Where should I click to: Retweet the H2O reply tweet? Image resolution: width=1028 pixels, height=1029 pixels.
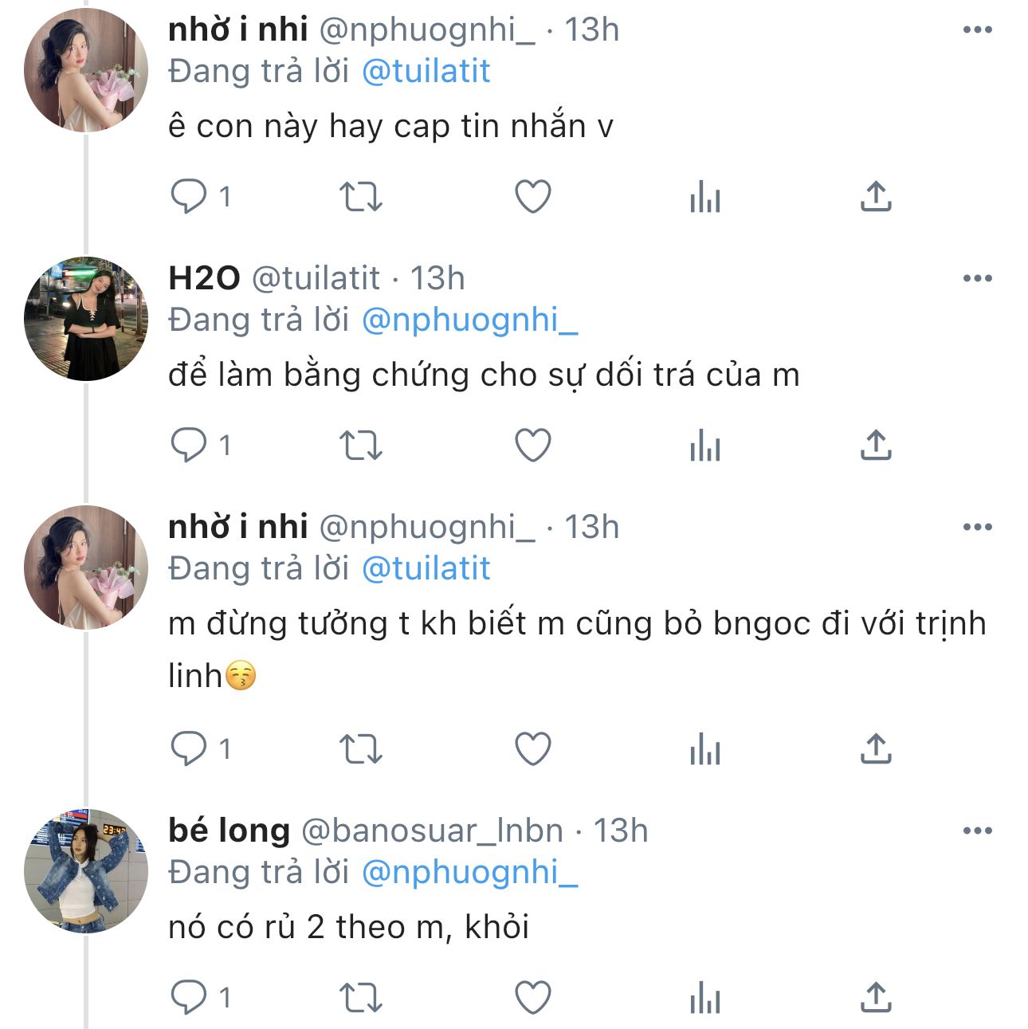pyautogui.click(x=361, y=445)
